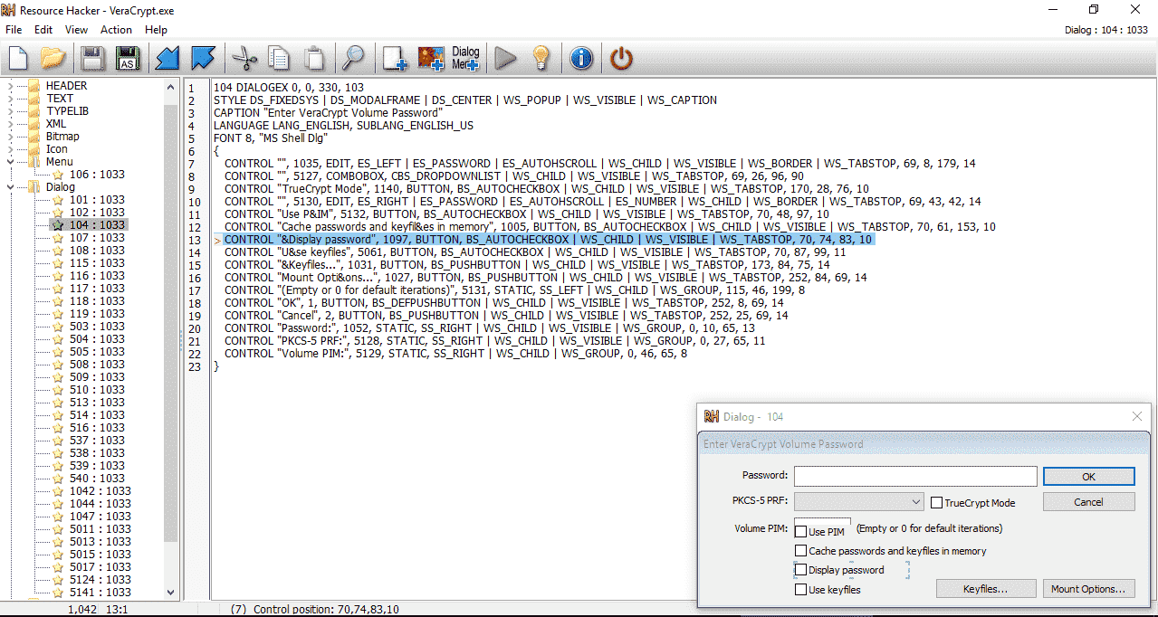Open the Edit menu
Image resolution: width=1158 pixels, height=617 pixels.
pyautogui.click(x=43, y=30)
